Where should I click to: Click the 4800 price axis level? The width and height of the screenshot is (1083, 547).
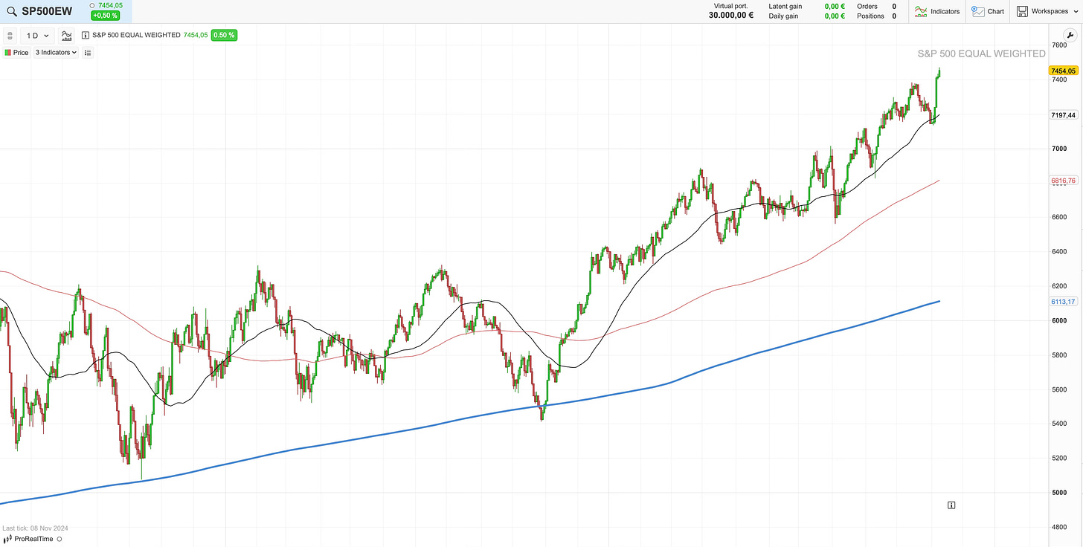click(1059, 528)
